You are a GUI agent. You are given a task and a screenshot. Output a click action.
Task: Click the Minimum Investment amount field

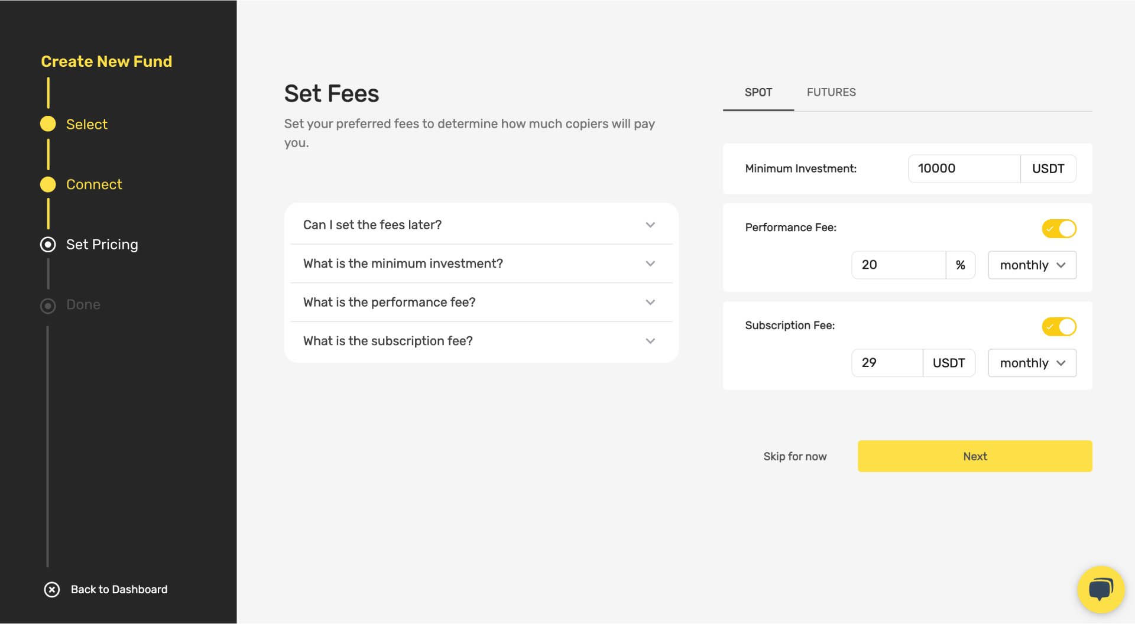964,169
